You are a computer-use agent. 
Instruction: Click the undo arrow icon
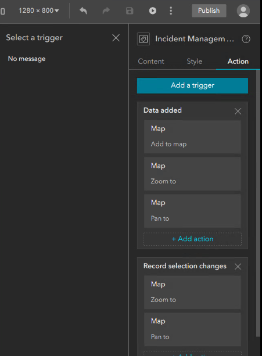click(83, 10)
